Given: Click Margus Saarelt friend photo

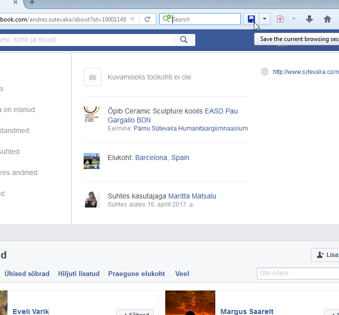Looking at the screenshot, I should click(x=190, y=302).
